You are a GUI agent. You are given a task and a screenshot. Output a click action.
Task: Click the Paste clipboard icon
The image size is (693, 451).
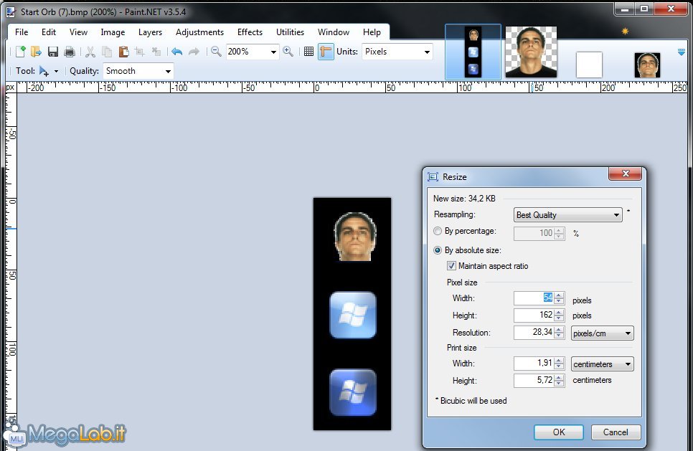click(x=123, y=52)
